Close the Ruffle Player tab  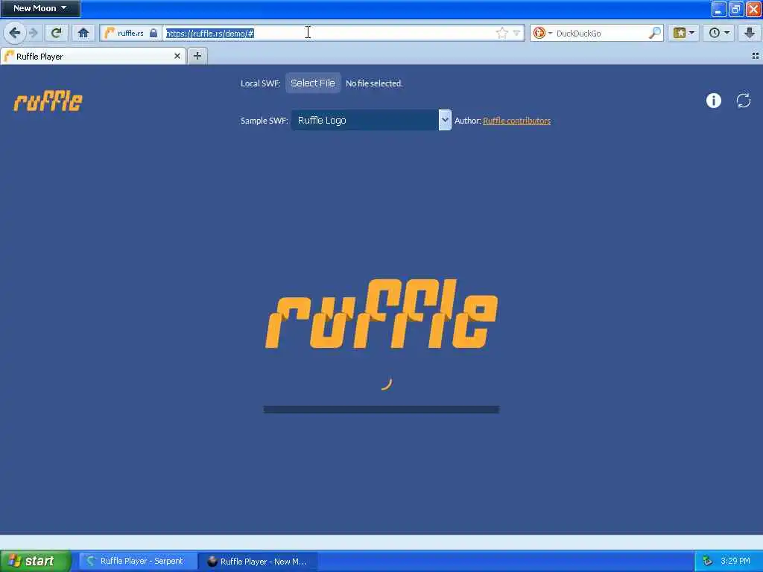pyautogui.click(x=177, y=56)
